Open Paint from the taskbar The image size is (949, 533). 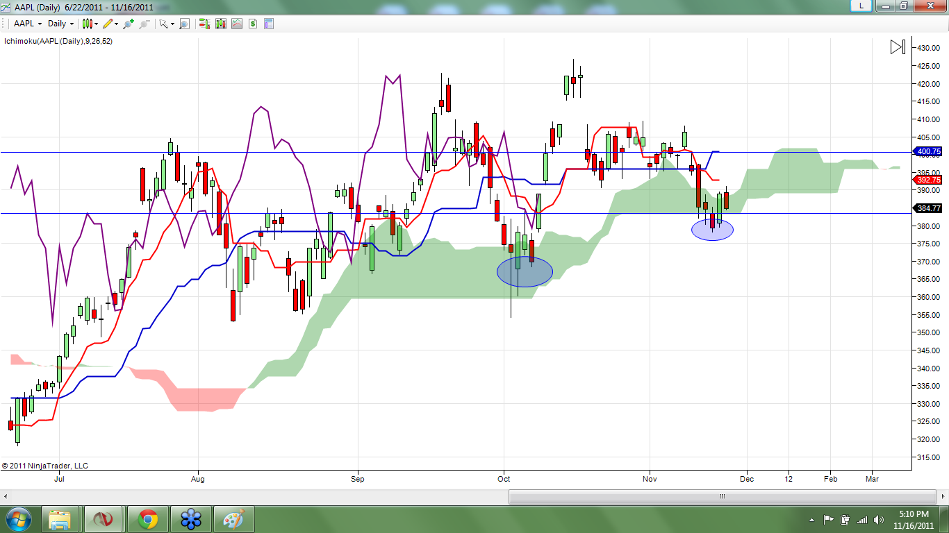[x=233, y=519]
